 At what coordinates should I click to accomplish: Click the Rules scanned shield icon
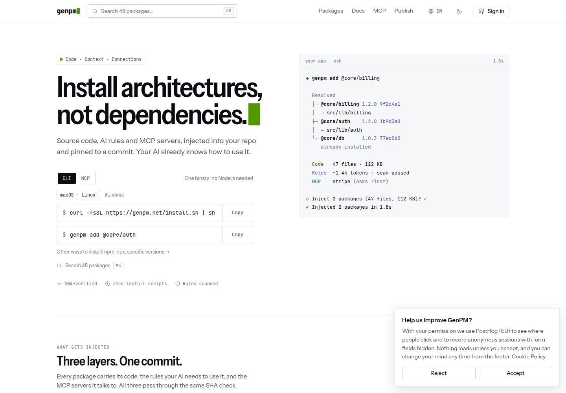pos(178,284)
